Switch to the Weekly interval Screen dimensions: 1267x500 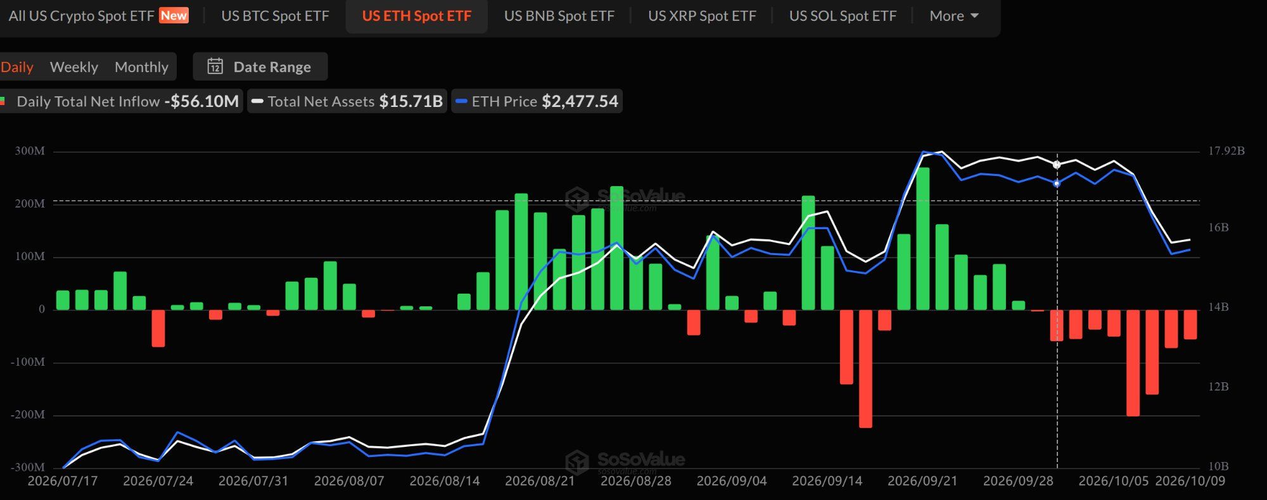[x=74, y=67]
